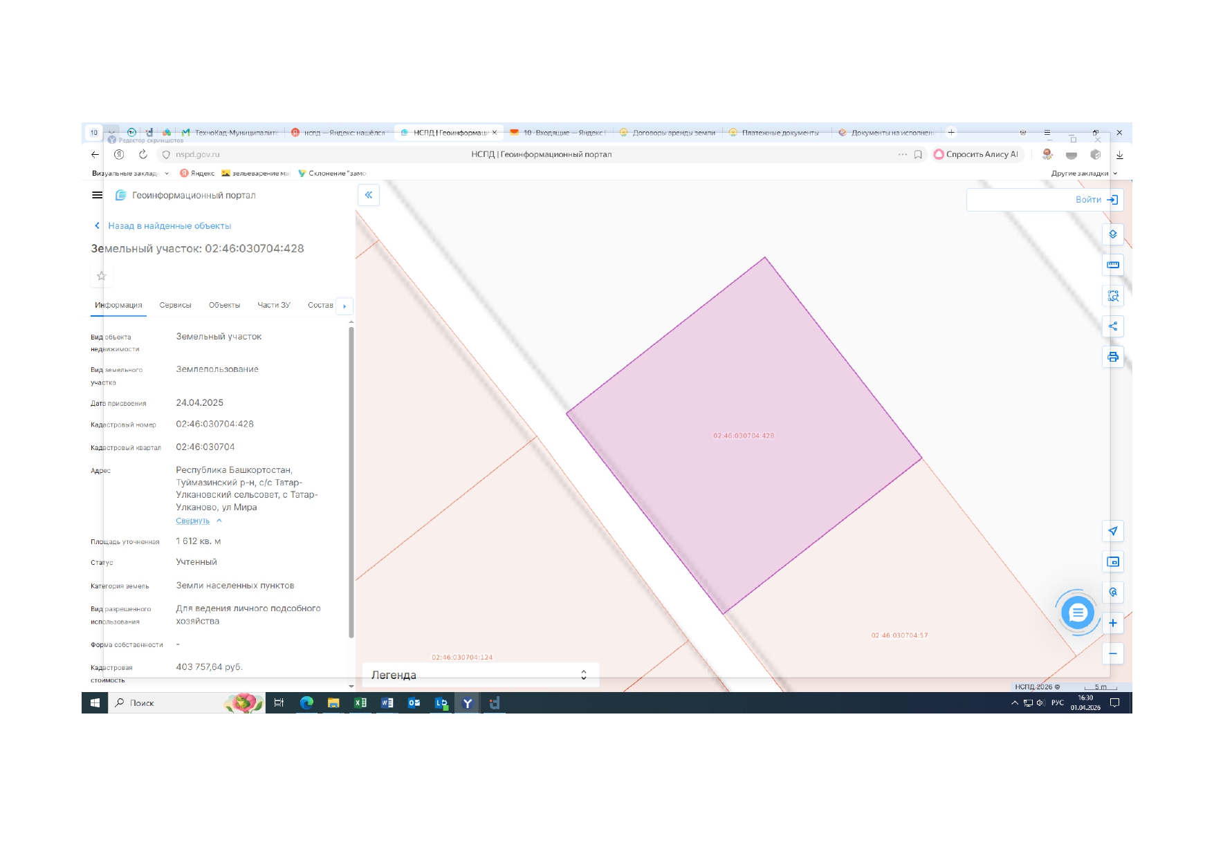Image resolution: width=1214 pixels, height=858 pixels.
Task: Print the map with printer icon
Action: click(x=1112, y=357)
